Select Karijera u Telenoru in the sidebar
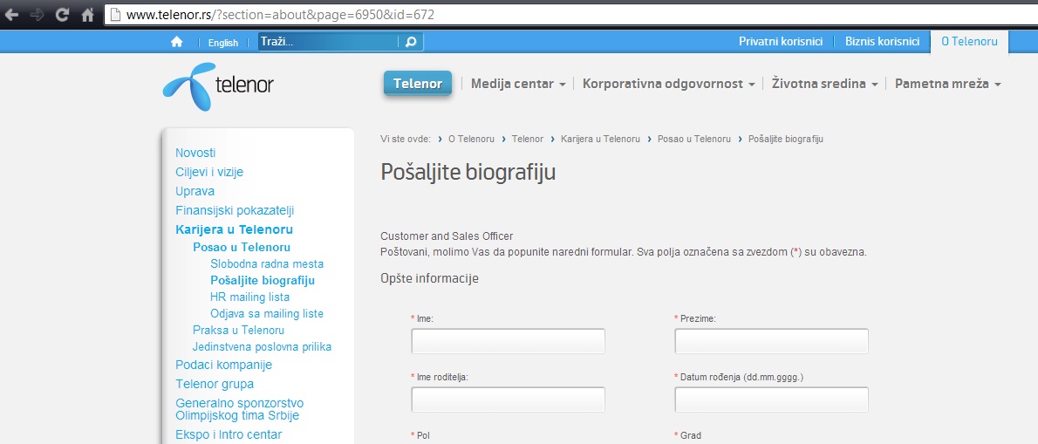The height and width of the screenshot is (444, 1038). [x=234, y=229]
